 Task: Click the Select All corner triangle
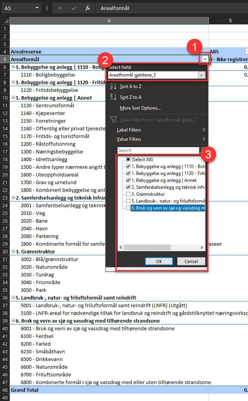coord(5,21)
